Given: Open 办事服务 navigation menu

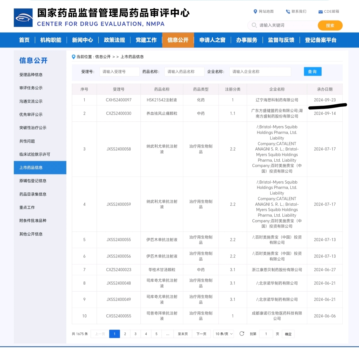Looking at the screenshot, I should point(247,40).
